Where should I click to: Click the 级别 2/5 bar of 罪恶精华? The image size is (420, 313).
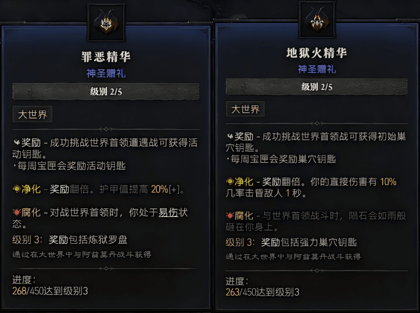[x=105, y=91]
